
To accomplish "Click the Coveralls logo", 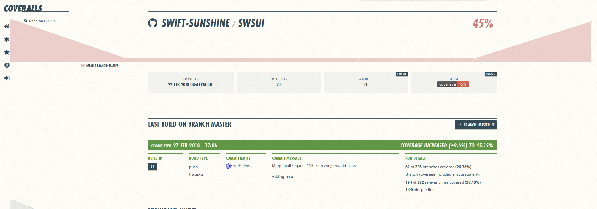I will (x=23, y=9).
